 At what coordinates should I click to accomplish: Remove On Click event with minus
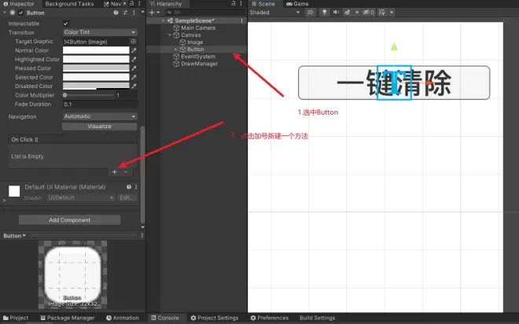(126, 171)
